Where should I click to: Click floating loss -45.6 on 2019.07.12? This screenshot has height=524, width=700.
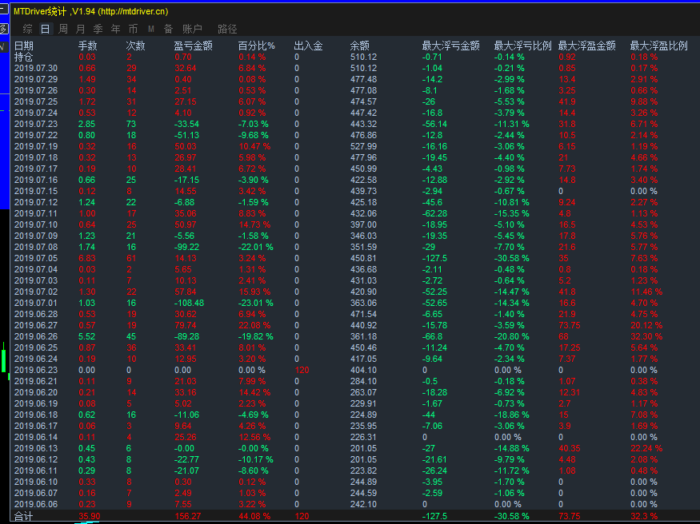coord(432,202)
